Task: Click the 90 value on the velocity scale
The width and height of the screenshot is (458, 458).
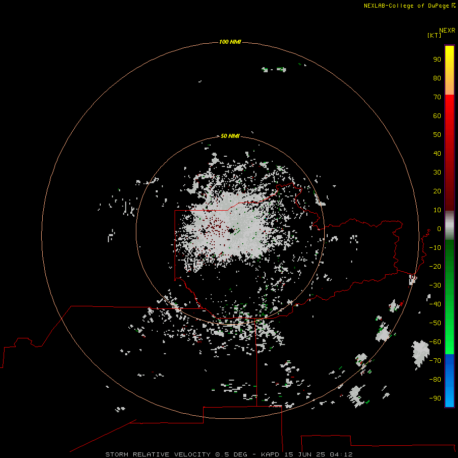Action: (x=437, y=60)
